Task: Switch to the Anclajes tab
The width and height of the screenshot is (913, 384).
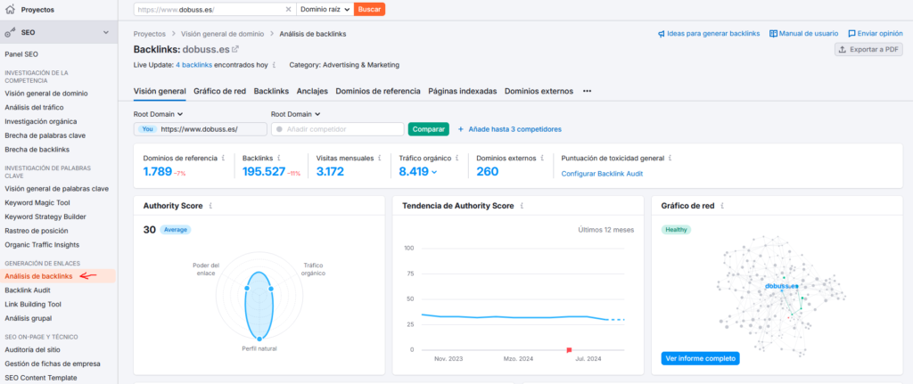Action: 312,92
